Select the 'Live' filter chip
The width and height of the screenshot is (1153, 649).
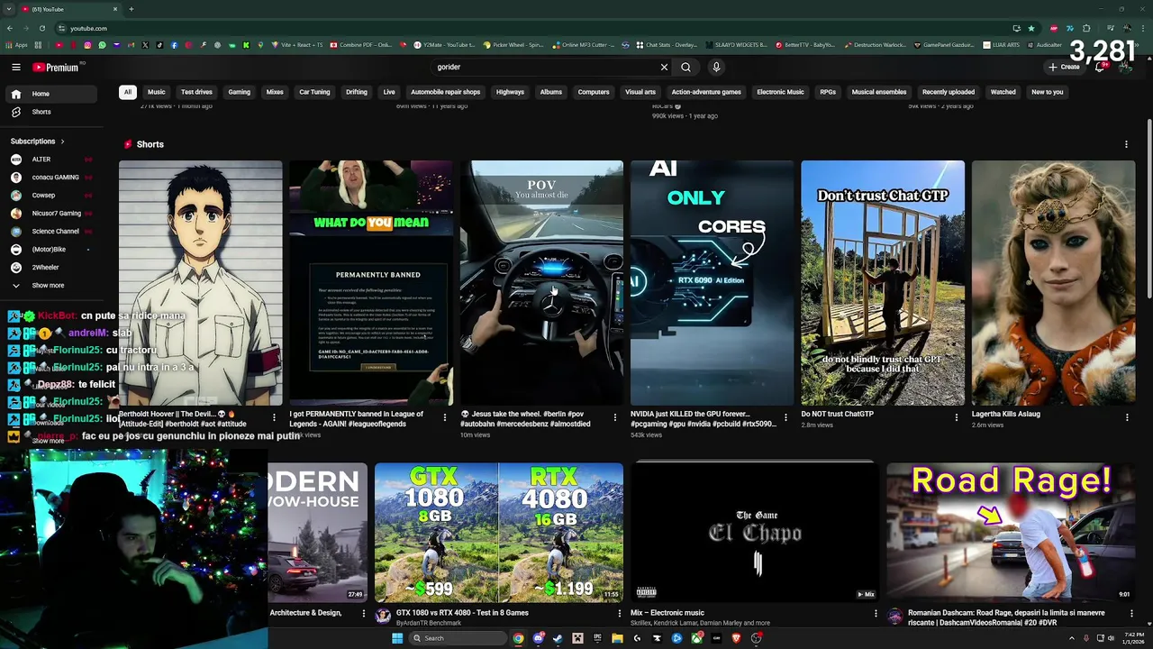[389, 92]
